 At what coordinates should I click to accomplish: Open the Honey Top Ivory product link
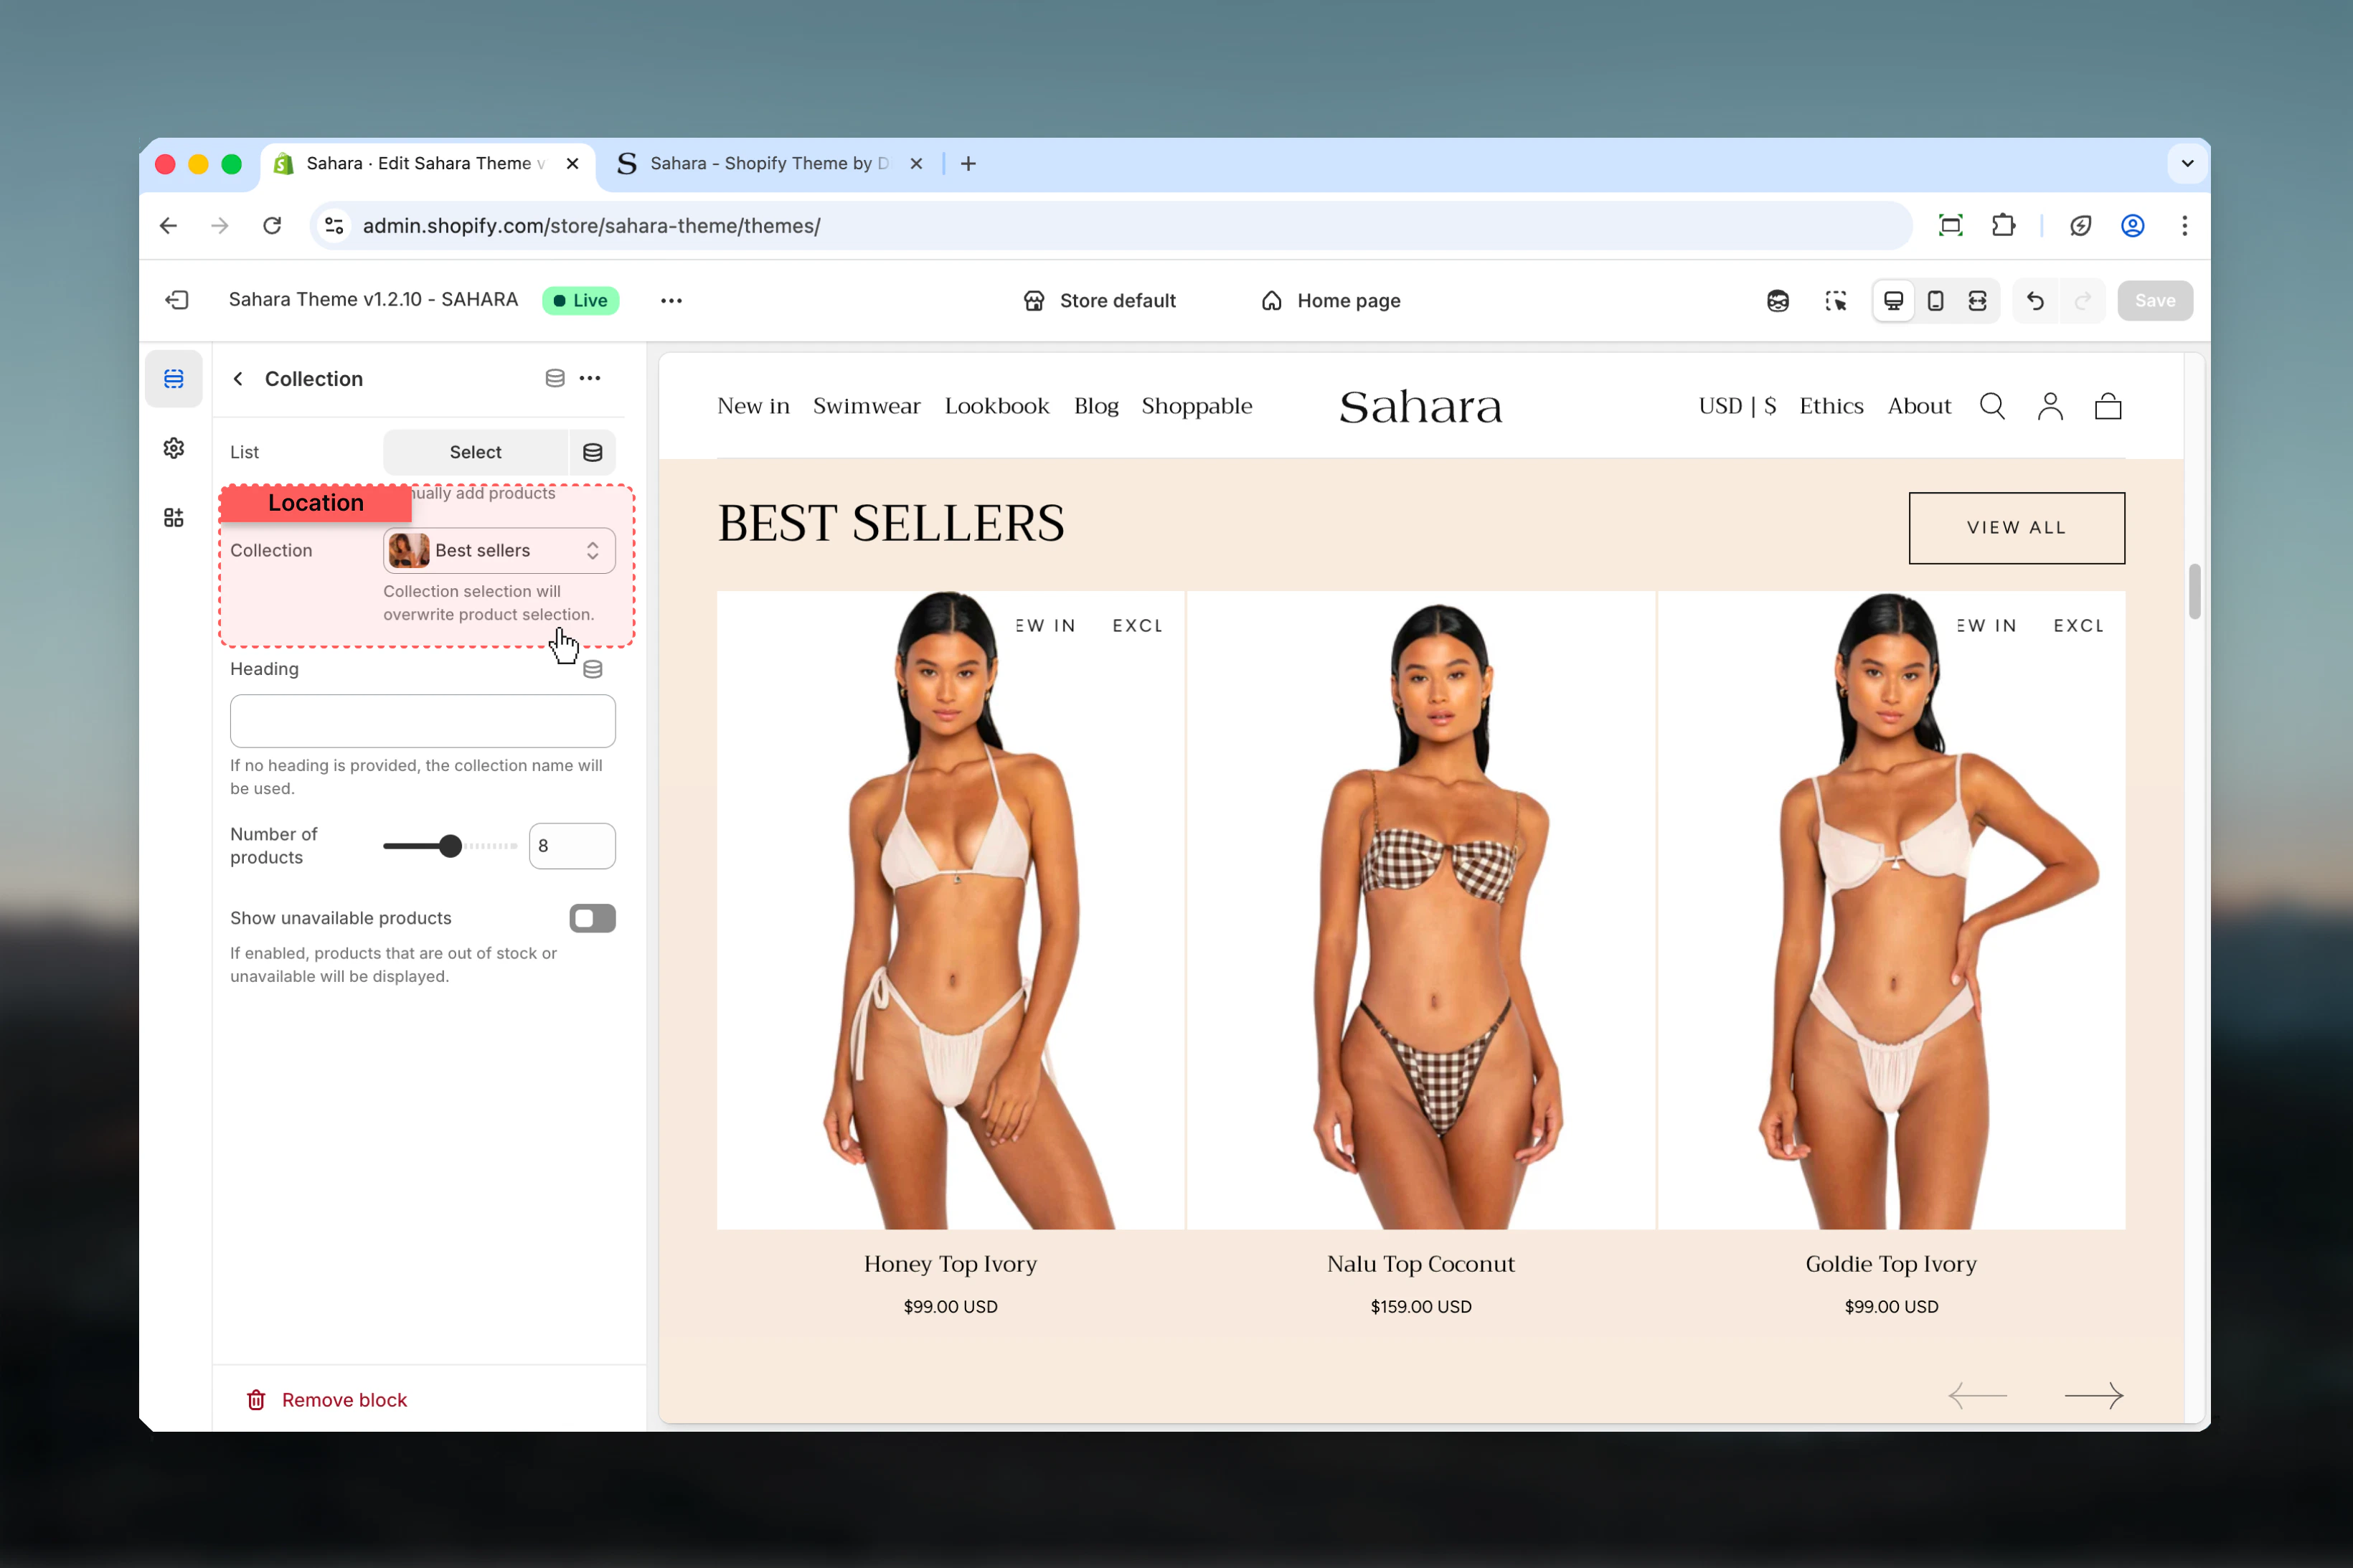(950, 1264)
